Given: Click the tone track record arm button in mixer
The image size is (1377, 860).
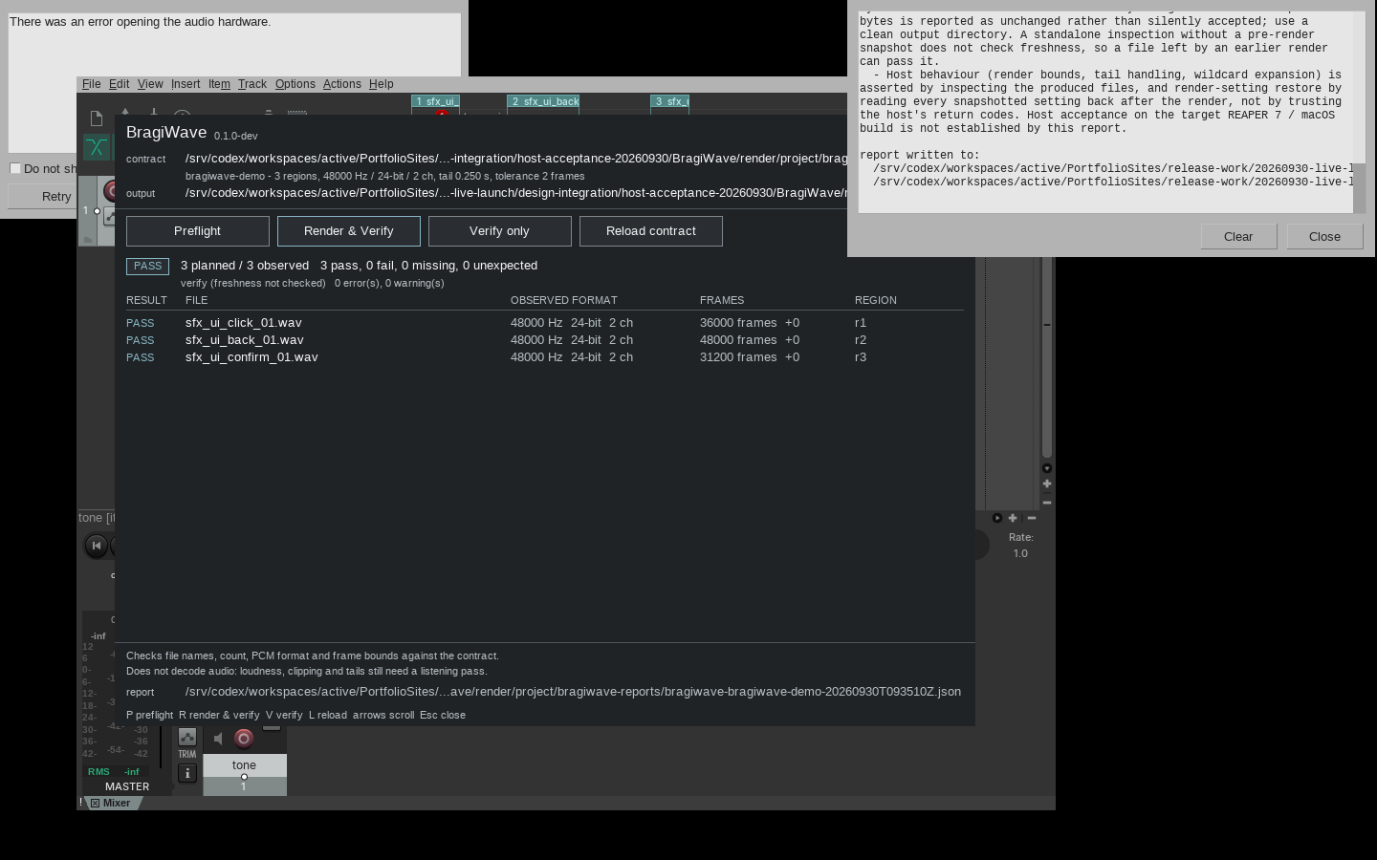Looking at the screenshot, I should pyautogui.click(x=244, y=738).
